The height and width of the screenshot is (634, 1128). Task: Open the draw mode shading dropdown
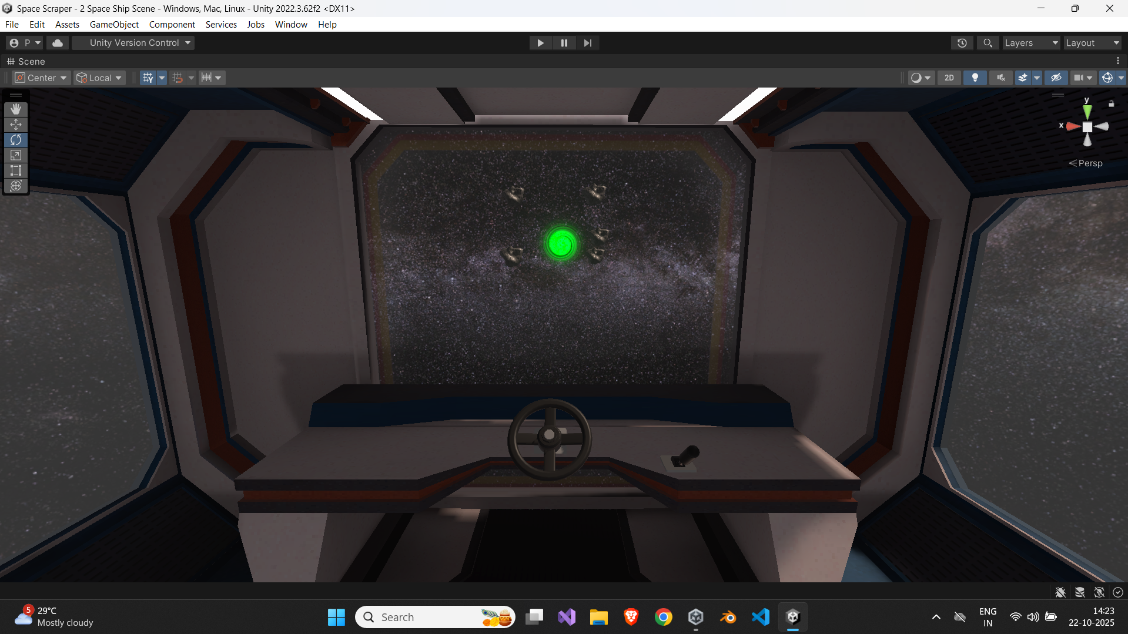tap(921, 78)
